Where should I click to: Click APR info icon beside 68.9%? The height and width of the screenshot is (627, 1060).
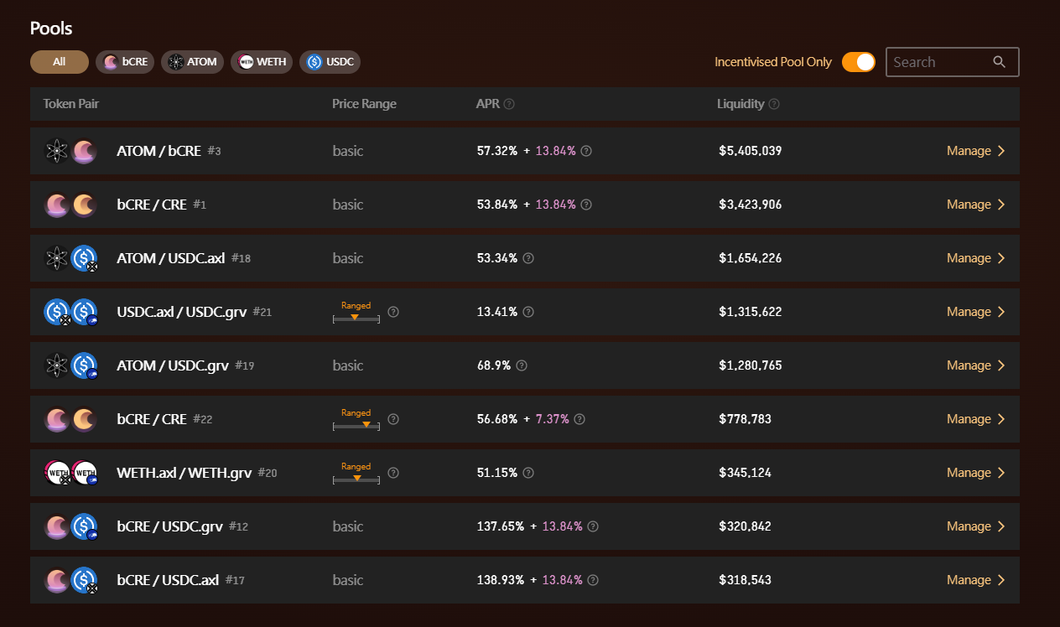pos(522,365)
